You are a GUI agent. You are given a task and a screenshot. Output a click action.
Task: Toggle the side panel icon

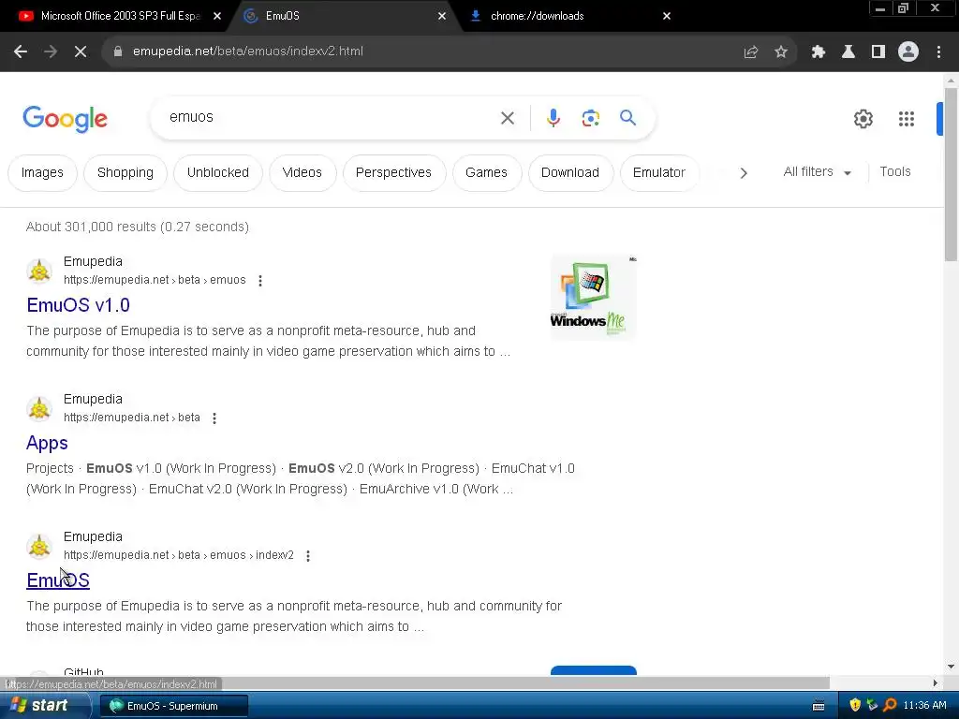878,52
